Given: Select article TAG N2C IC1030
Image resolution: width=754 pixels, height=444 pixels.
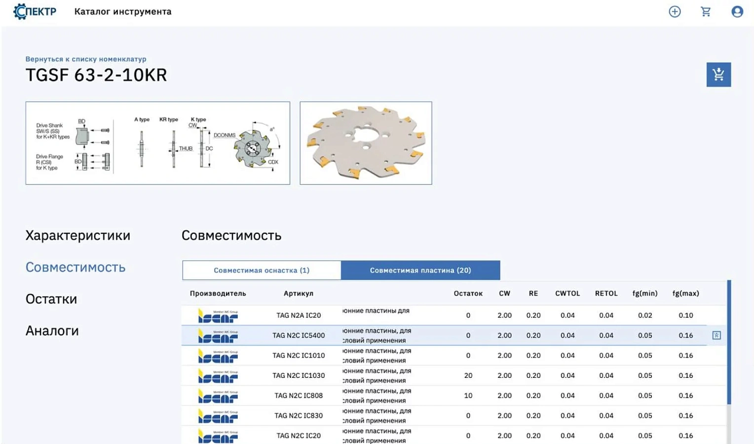Looking at the screenshot, I should coord(299,375).
